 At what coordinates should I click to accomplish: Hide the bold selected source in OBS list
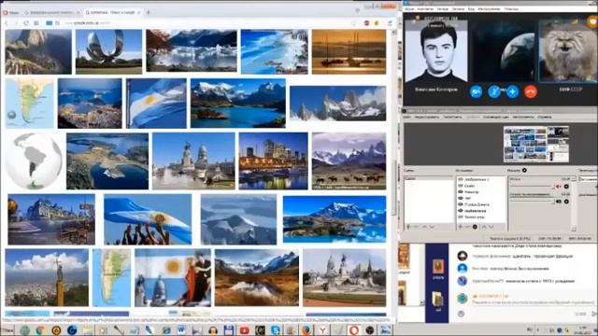pos(461,211)
